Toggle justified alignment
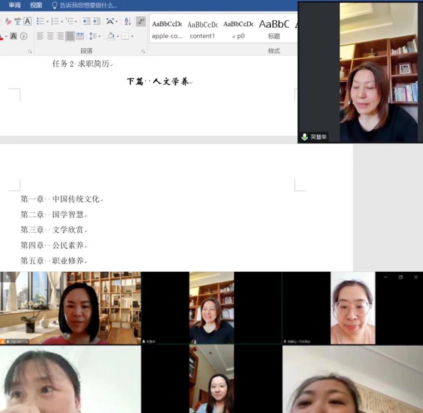 tap(70, 36)
